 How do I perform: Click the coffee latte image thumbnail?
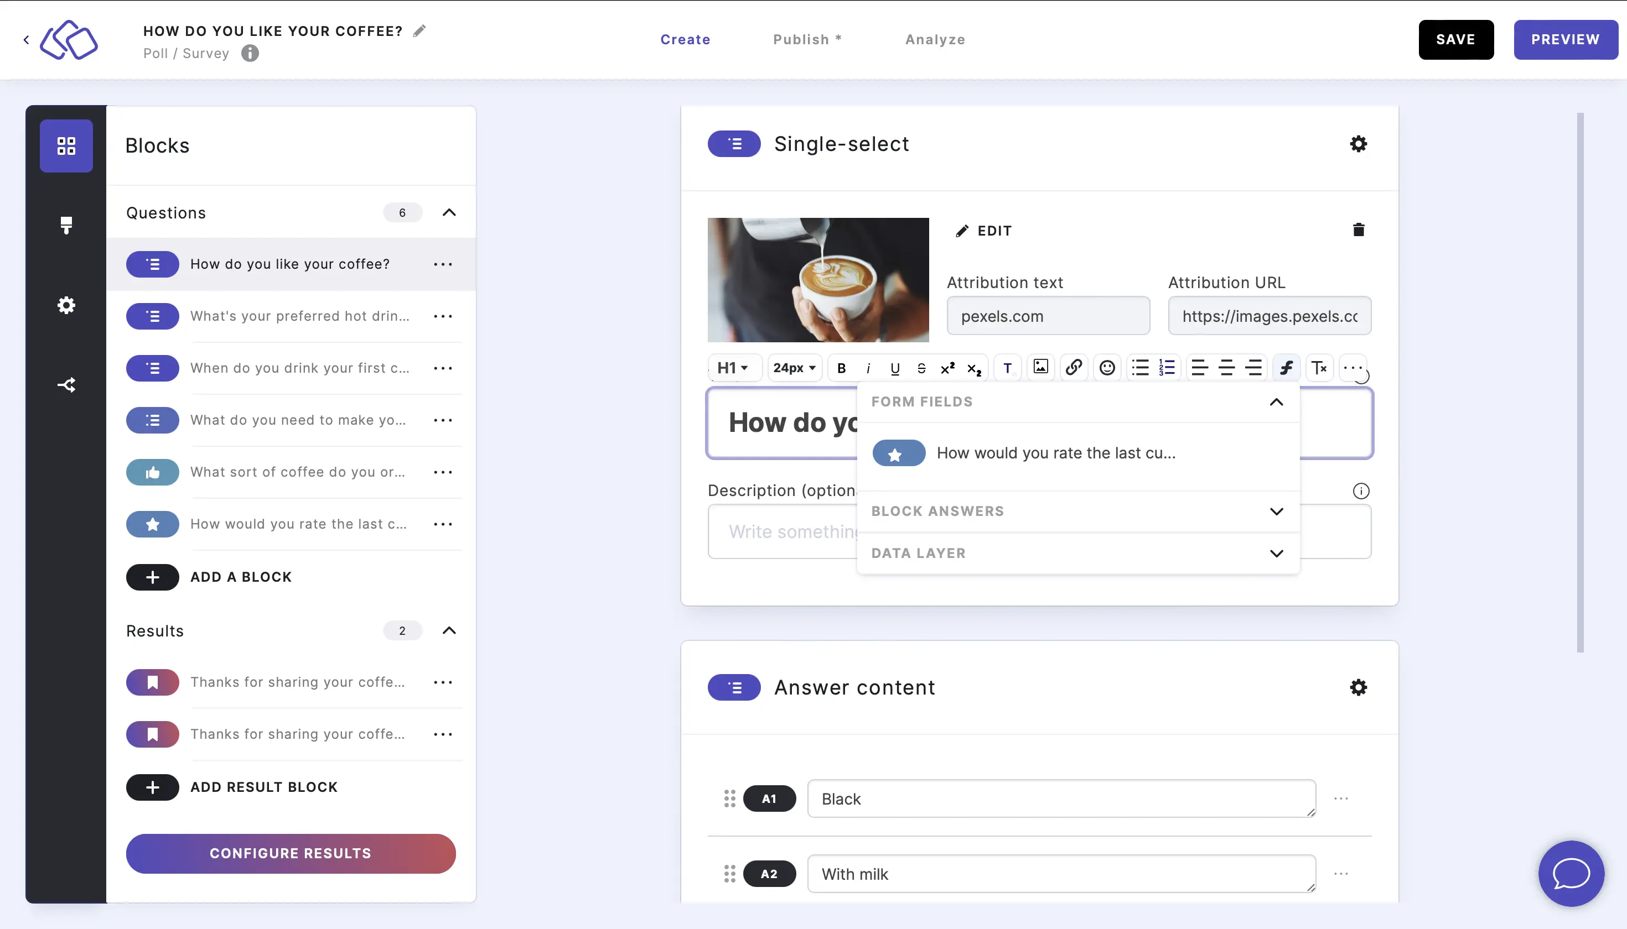point(818,279)
